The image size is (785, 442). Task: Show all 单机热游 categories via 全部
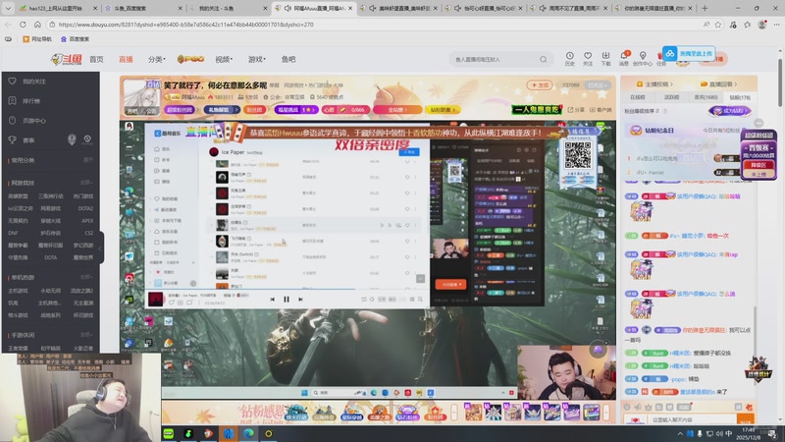point(86,277)
